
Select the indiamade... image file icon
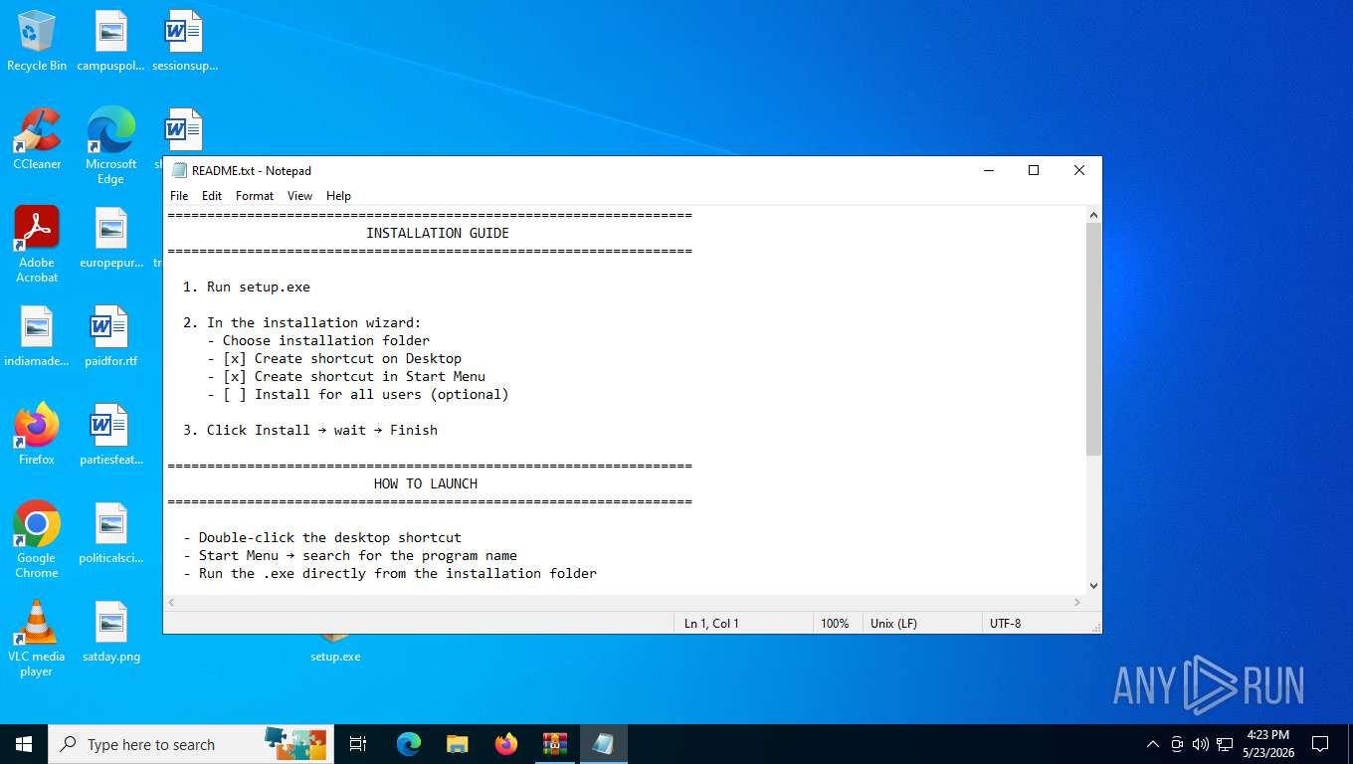37,336
